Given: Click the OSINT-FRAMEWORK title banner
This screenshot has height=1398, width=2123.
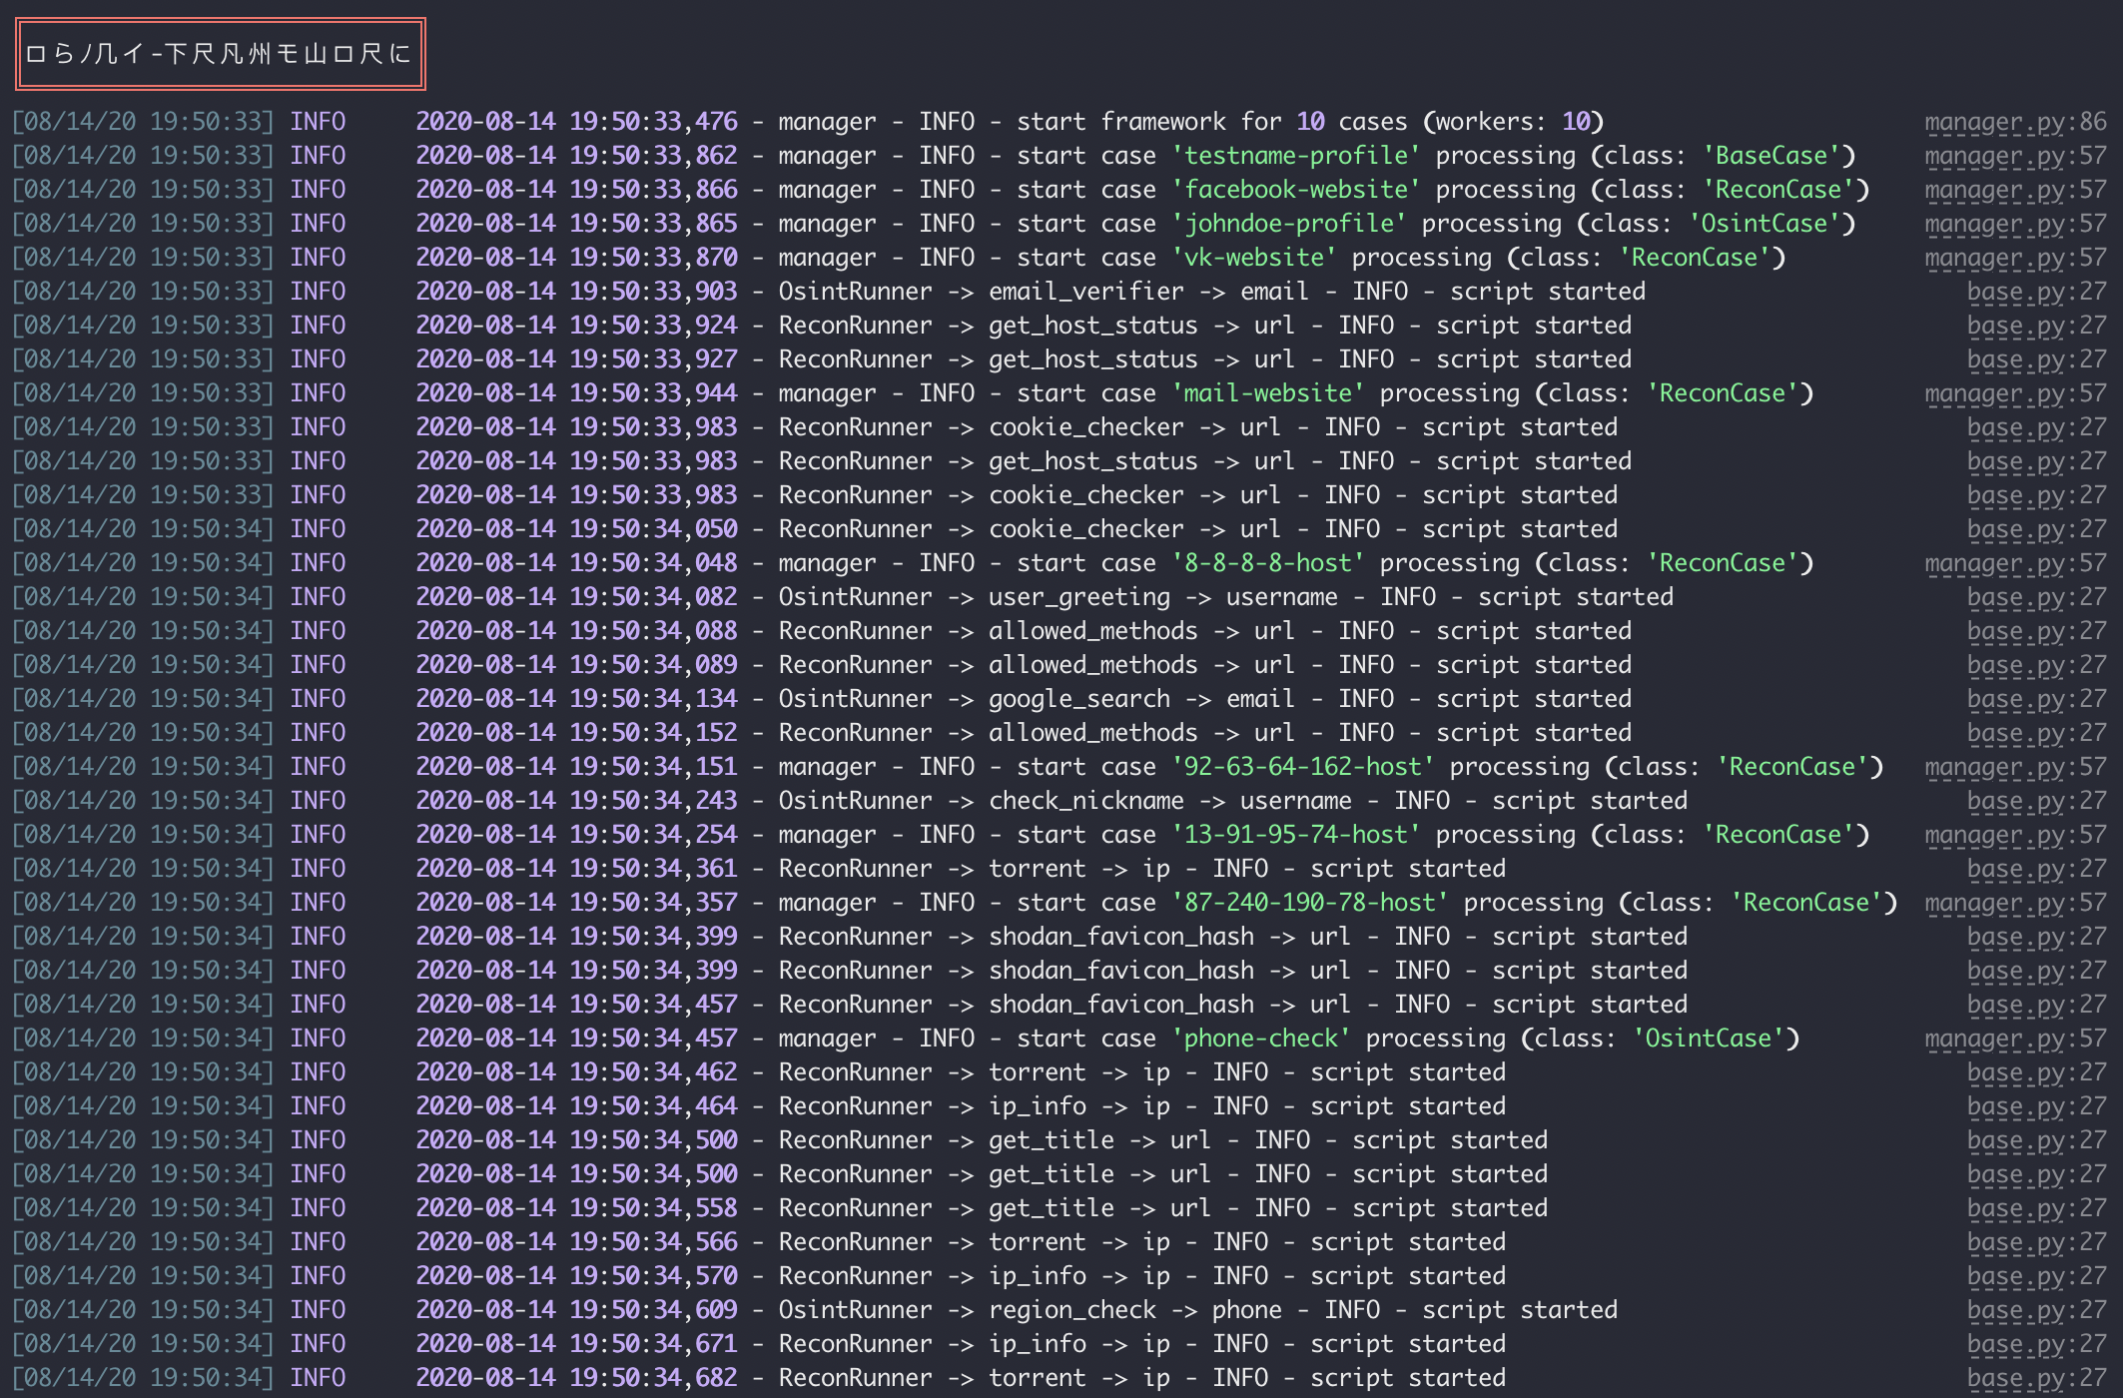Looking at the screenshot, I should click(221, 54).
